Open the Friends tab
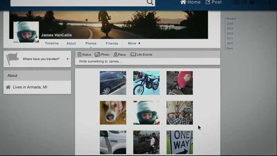277x156 pixels. coord(112,43)
